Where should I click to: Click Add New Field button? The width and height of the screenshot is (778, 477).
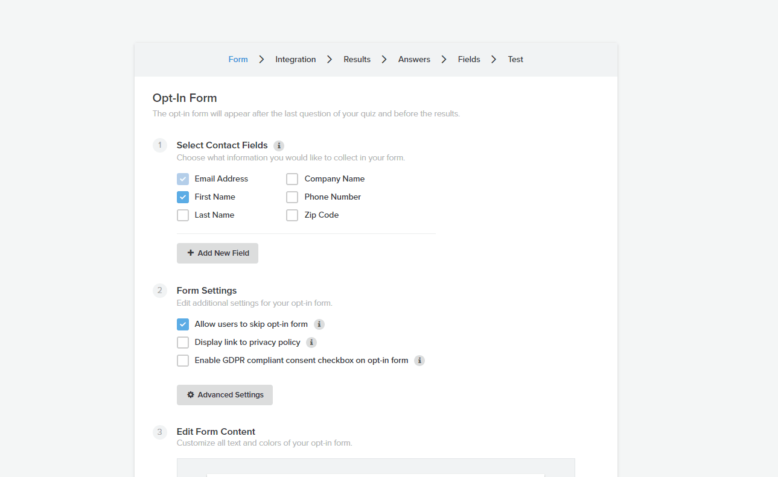[x=217, y=253]
